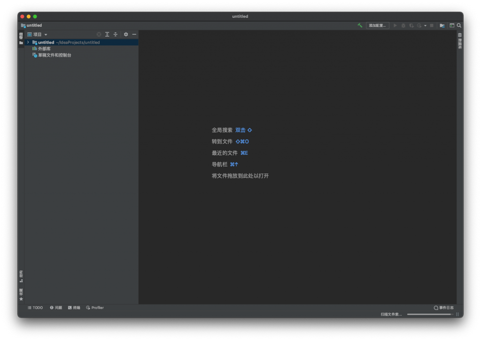
Task: Click the Collapse All icon in project panel
Action: [x=116, y=34]
